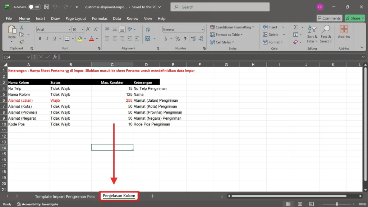Open the Name Box dropdown arrow
Image resolution: width=368 pixels, height=207 pixels.
[28, 57]
